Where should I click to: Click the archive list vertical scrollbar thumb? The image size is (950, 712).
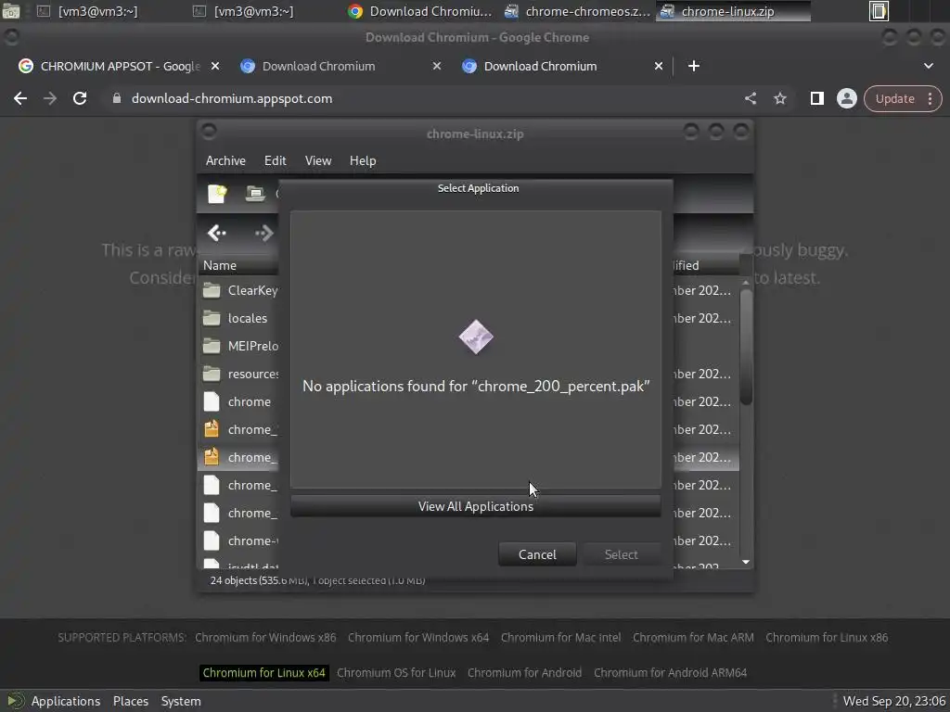pos(746,348)
